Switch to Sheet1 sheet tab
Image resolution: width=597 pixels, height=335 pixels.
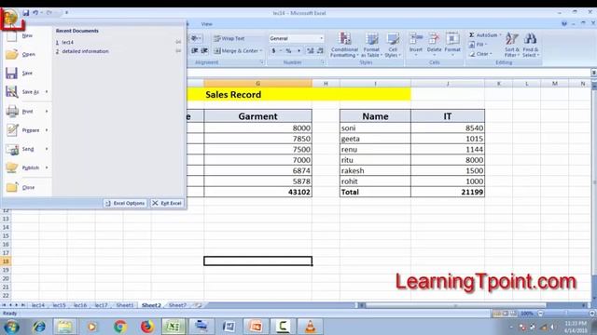125,305
